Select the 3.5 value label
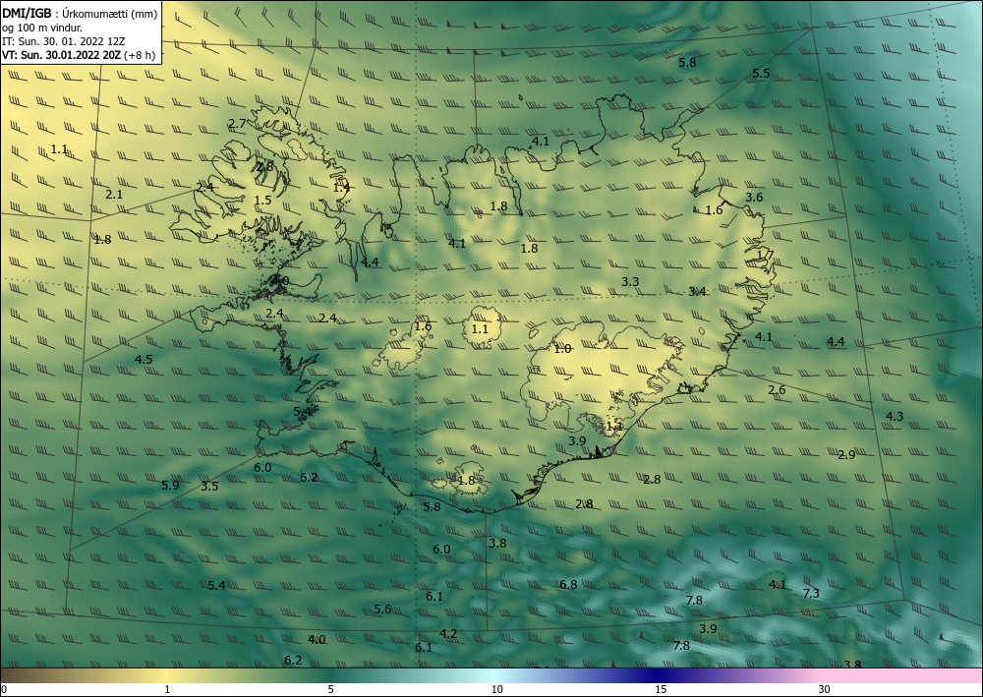983x697 pixels. click(209, 486)
